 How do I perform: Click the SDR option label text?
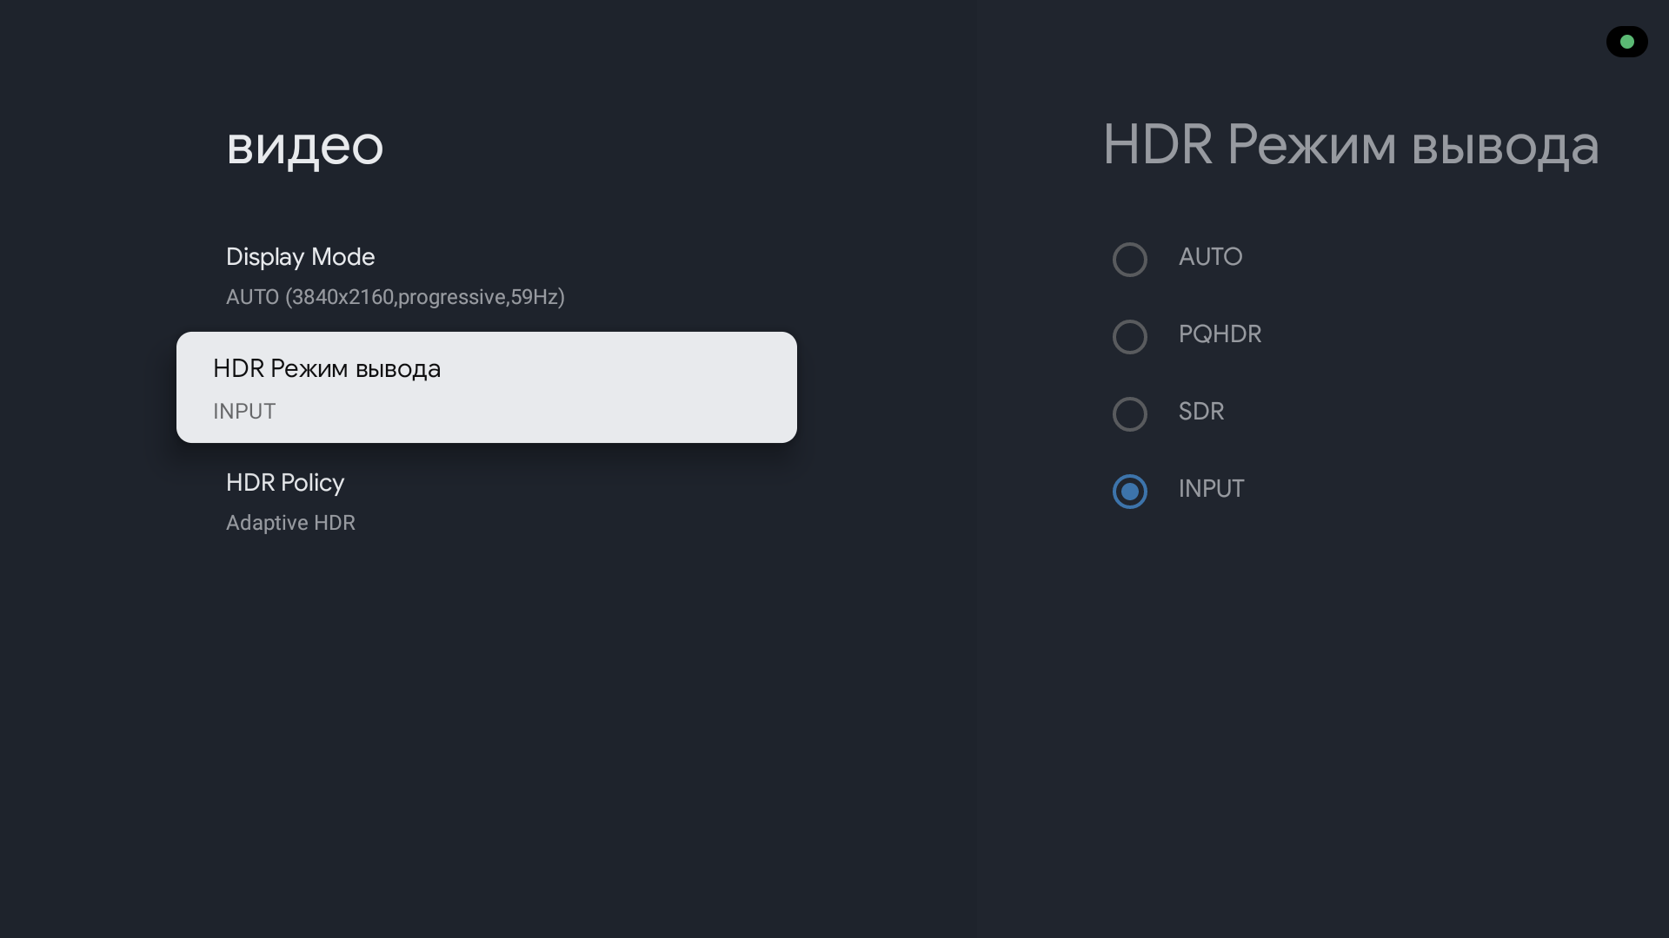click(x=1200, y=412)
